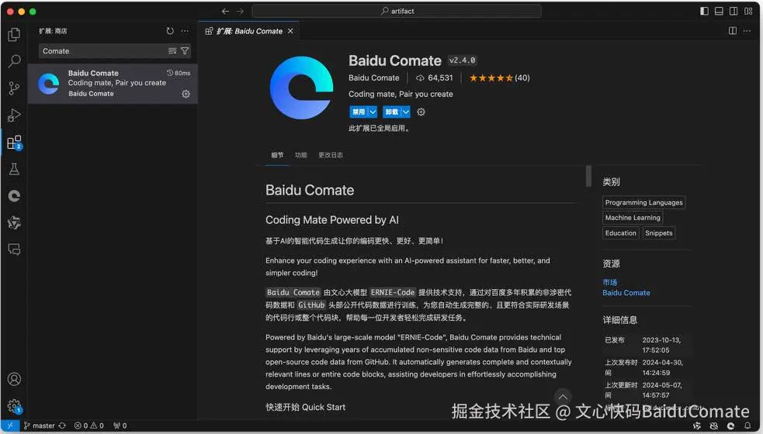Click the Baidu Comate publisher name
Screen dimensions: 763x434
tap(373, 77)
